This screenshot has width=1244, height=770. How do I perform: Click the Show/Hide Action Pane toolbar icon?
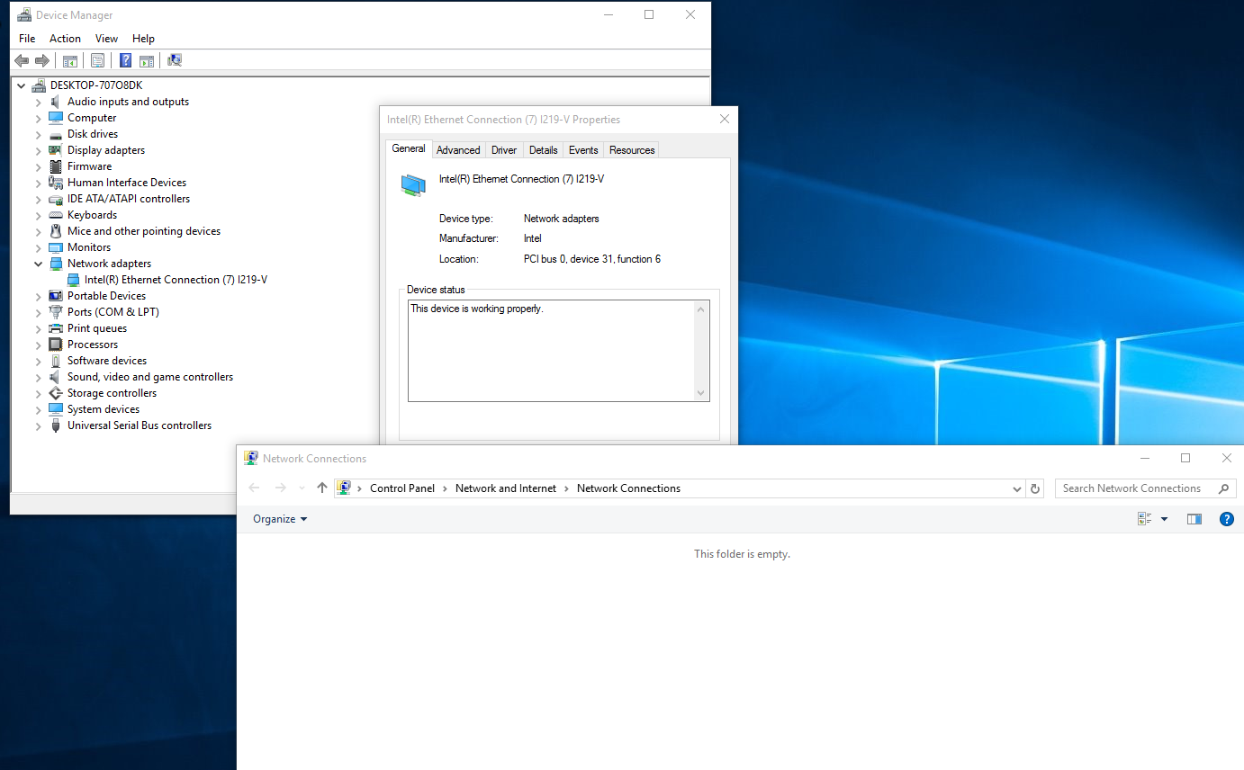pos(147,60)
